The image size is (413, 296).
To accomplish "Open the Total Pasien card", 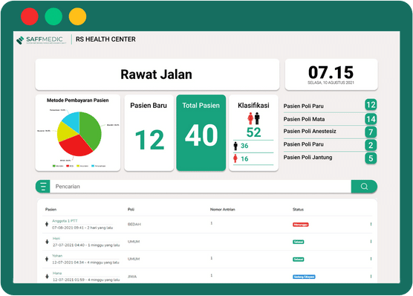I will pos(201,133).
